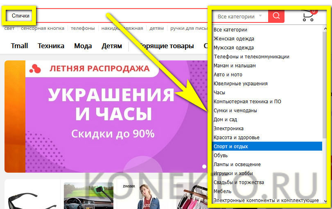
Task: Select 'Женская одежда' in category list
Action: [x=234, y=39]
